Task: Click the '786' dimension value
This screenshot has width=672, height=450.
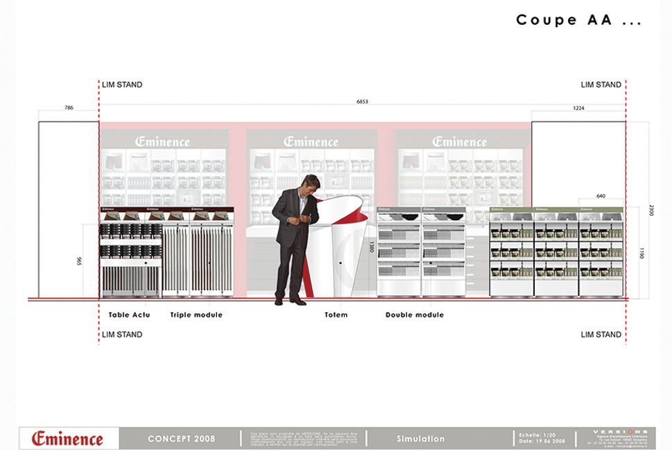Action: pos(69,107)
